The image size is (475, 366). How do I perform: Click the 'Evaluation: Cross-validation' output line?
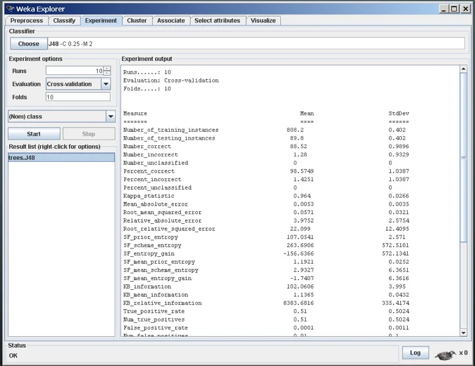click(x=171, y=81)
